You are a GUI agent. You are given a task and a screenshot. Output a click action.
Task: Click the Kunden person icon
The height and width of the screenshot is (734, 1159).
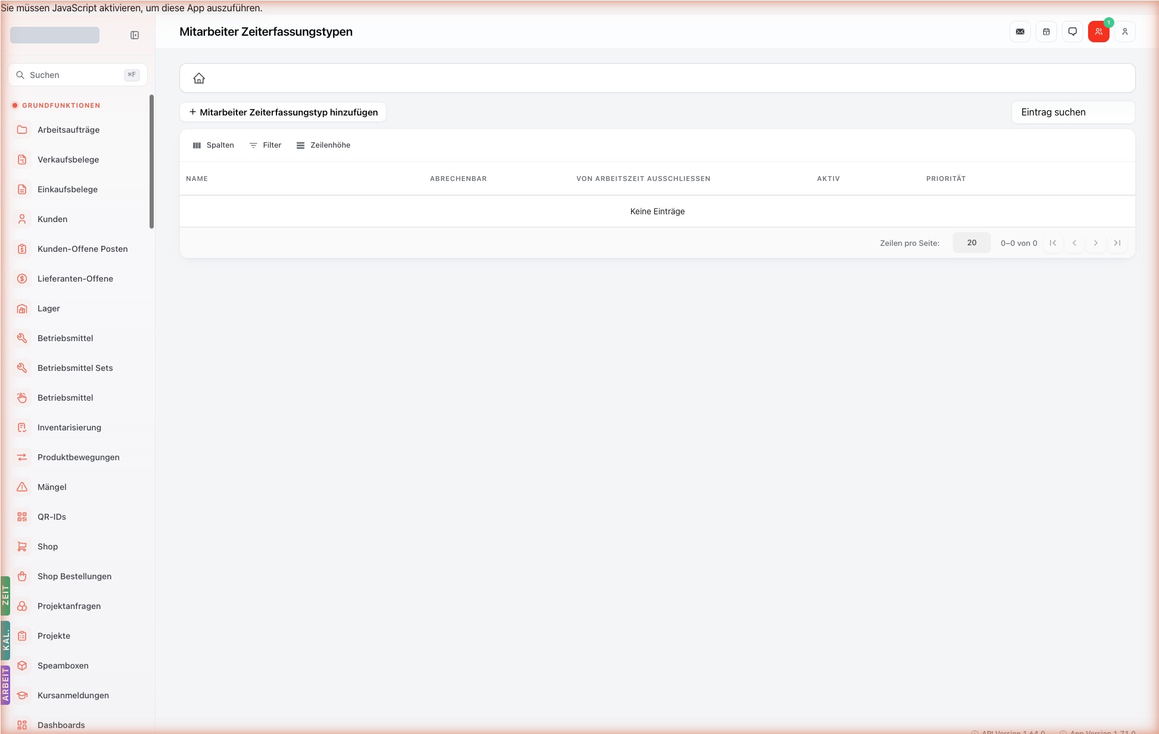pos(22,219)
